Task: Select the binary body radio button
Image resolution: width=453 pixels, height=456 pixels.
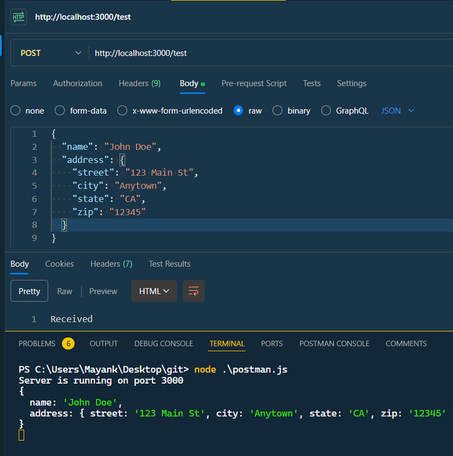Action: point(277,110)
